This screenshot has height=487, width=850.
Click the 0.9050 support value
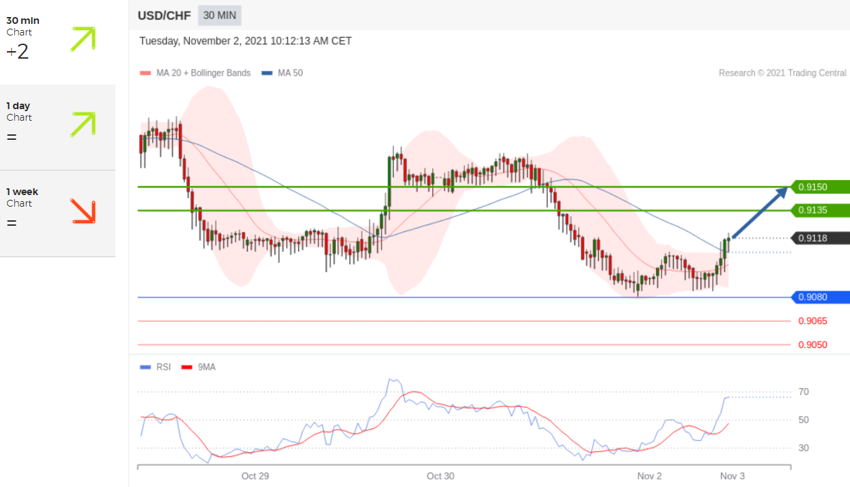click(812, 345)
